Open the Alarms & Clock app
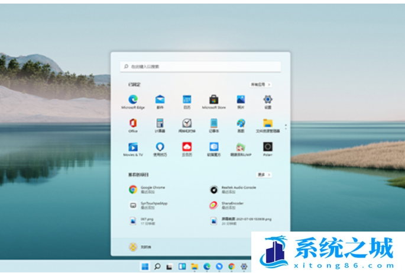Viewport: 405px width, 273px height. [x=187, y=123]
